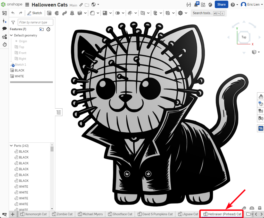The image size is (264, 218).
Task: Select the Revolve tool
Action: point(57,13)
